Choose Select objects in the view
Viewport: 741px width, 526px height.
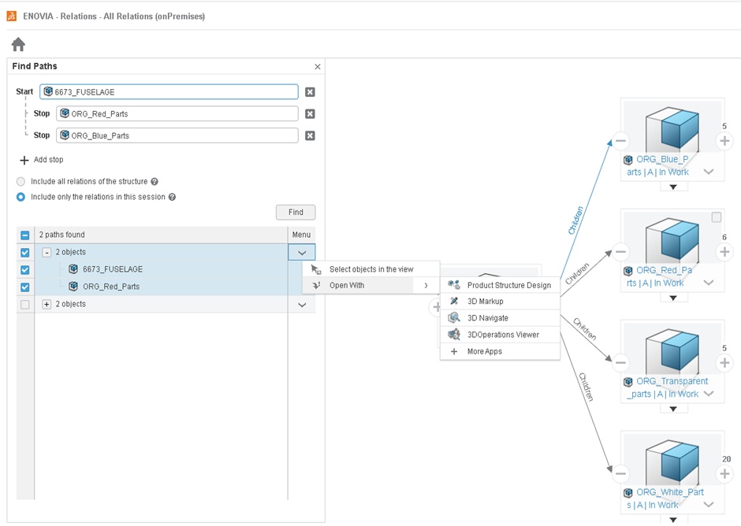[x=370, y=269]
